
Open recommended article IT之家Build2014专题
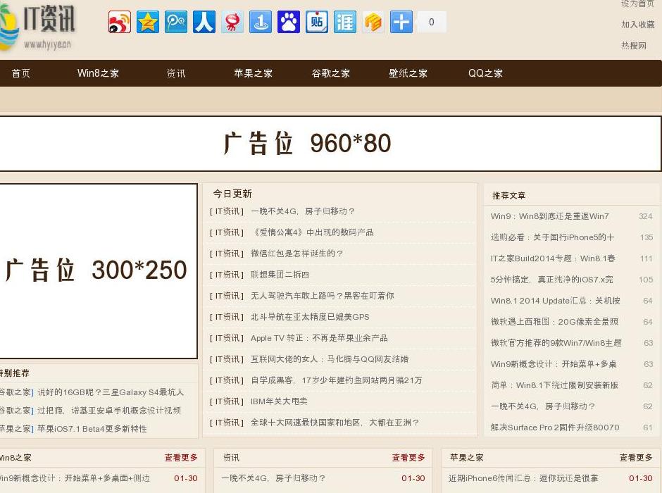553,258
